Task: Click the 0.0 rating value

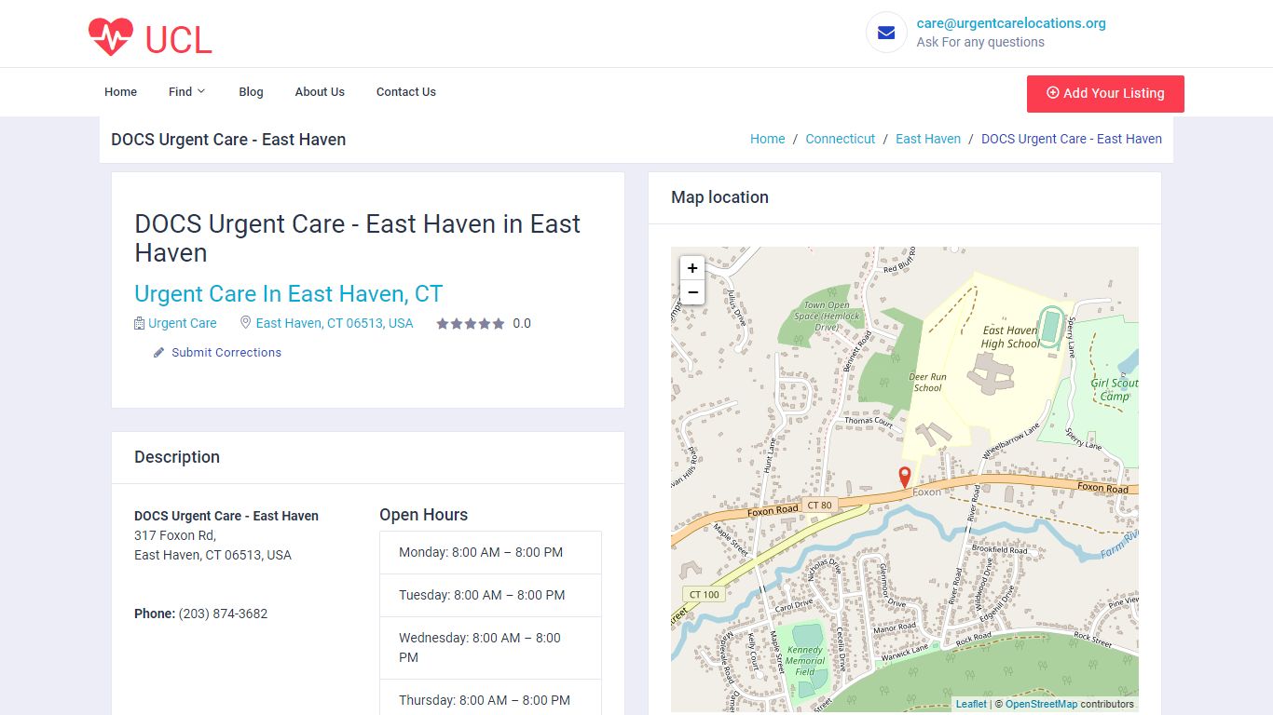Action: 522,324
